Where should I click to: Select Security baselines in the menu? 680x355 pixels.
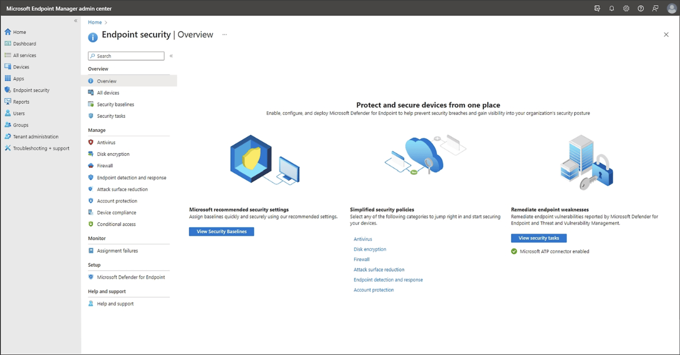click(116, 104)
